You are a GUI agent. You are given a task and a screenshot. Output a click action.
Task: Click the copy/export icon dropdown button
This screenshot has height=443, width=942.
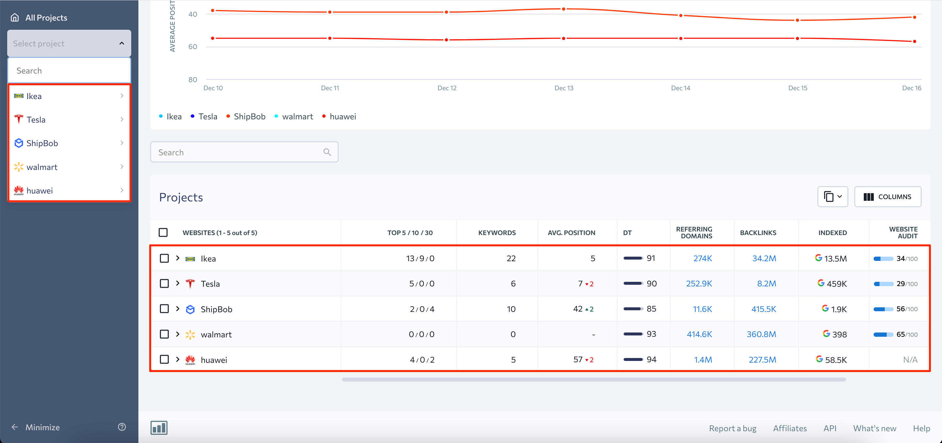click(833, 196)
